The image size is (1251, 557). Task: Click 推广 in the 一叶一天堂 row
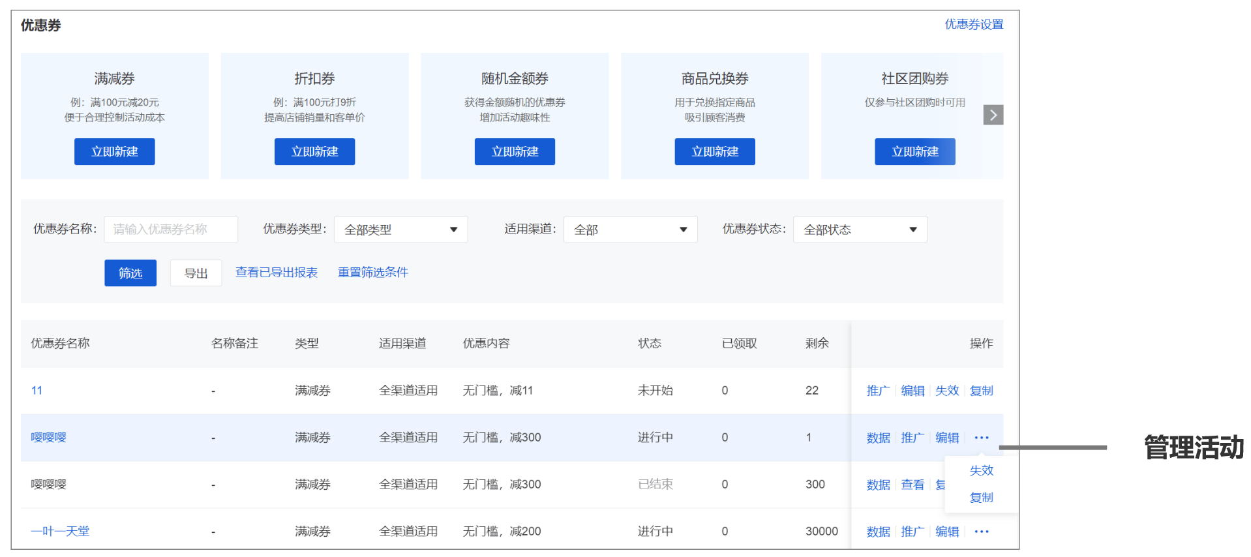[x=912, y=532]
